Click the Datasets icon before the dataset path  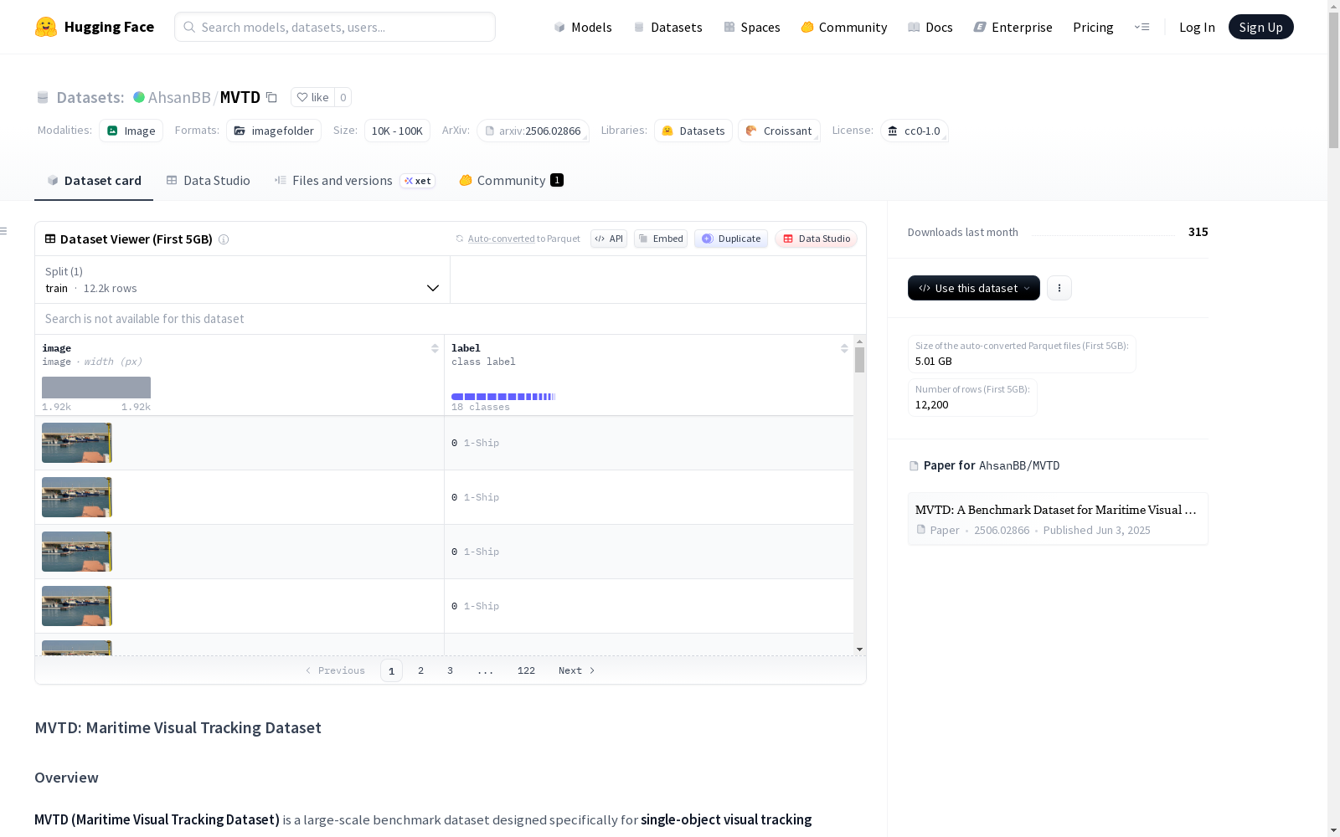[43, 98]
